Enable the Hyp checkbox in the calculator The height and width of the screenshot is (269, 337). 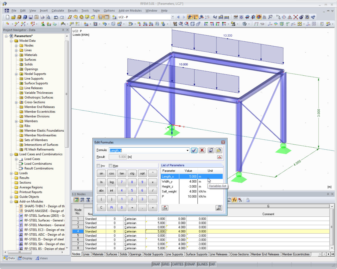pyautogui.click(x=111, y=166)
